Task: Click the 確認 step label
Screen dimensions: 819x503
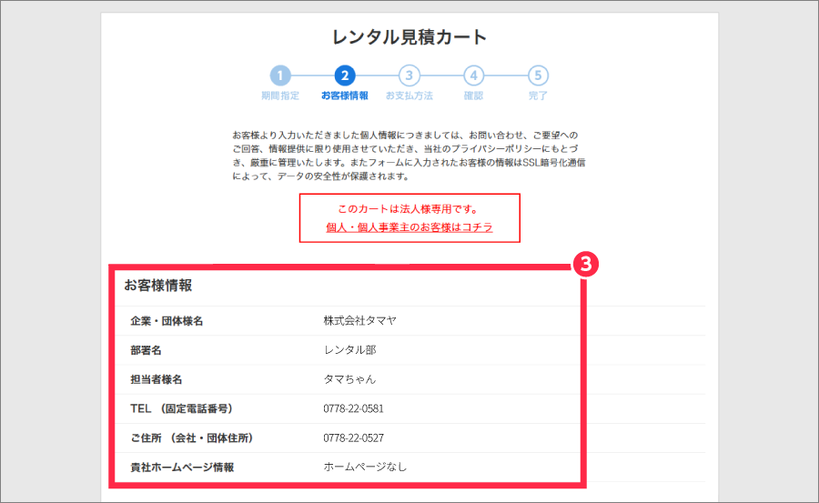Action: [473, 96]
